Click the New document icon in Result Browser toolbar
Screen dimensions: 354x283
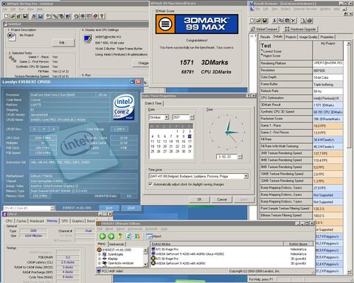click(252, 21)
